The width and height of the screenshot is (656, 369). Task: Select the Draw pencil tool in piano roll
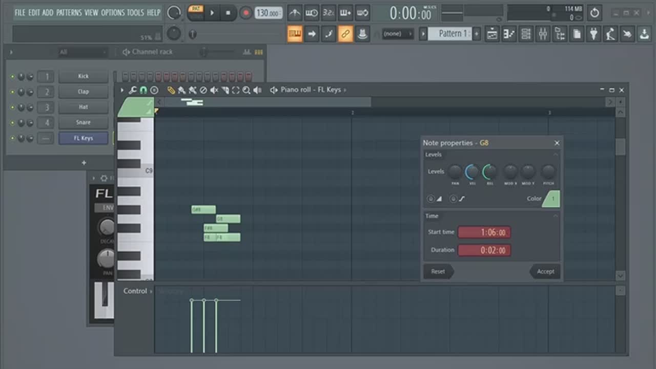pos(171,90)
